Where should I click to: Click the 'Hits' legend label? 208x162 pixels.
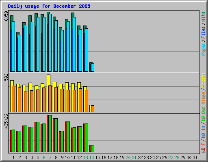coord(204,17)
